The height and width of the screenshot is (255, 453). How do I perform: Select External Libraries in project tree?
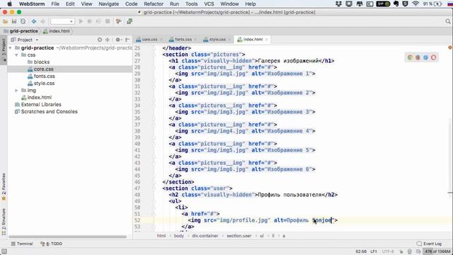point(38,104)
